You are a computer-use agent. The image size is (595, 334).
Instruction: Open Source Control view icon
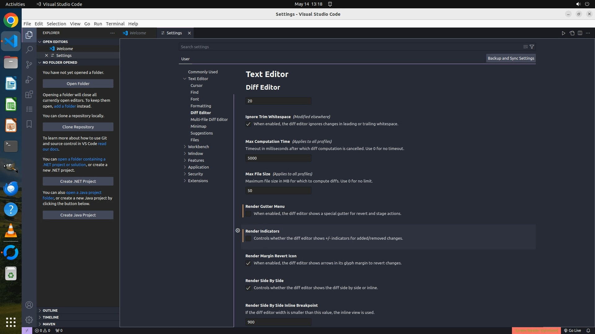(x=29, y=64)
